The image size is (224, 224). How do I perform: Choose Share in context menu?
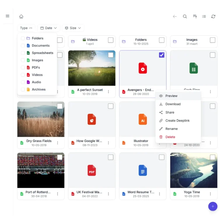coord(178,112)
